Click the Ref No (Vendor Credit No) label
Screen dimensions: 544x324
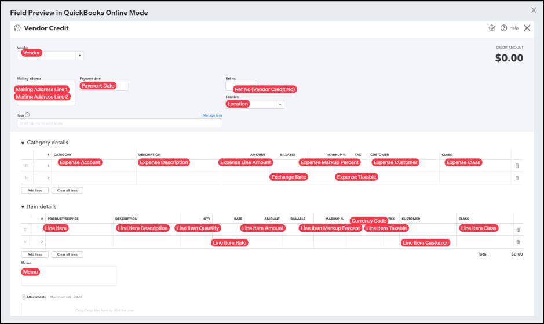click(265, 89)
